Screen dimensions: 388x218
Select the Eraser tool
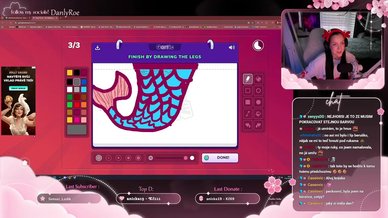tap(258, 79)
